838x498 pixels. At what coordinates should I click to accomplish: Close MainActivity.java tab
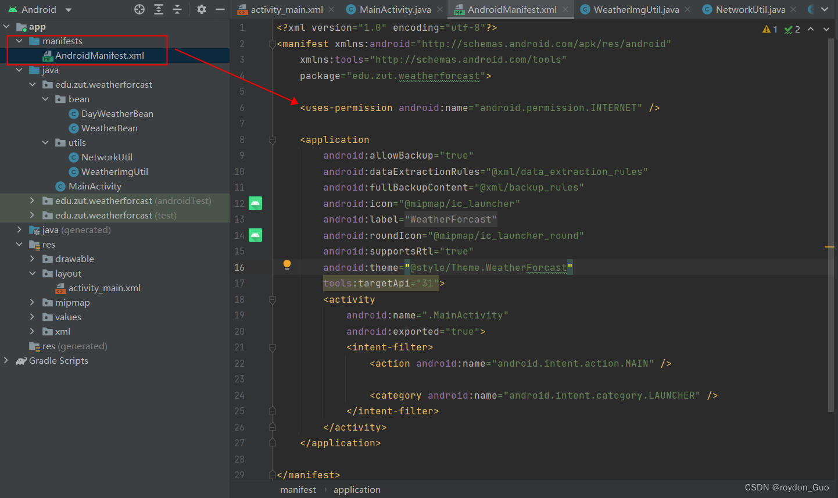pos(440,9)
